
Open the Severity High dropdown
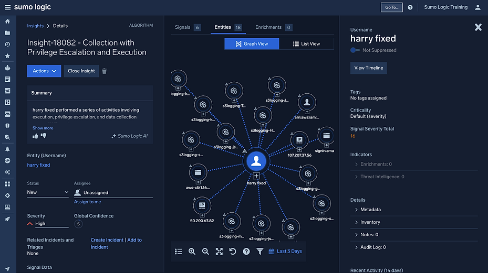coord(48,223)
